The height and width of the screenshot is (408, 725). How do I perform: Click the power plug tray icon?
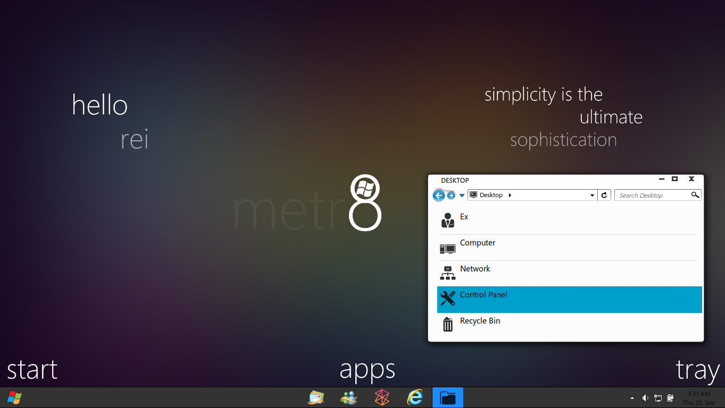(x=670, y=398)
